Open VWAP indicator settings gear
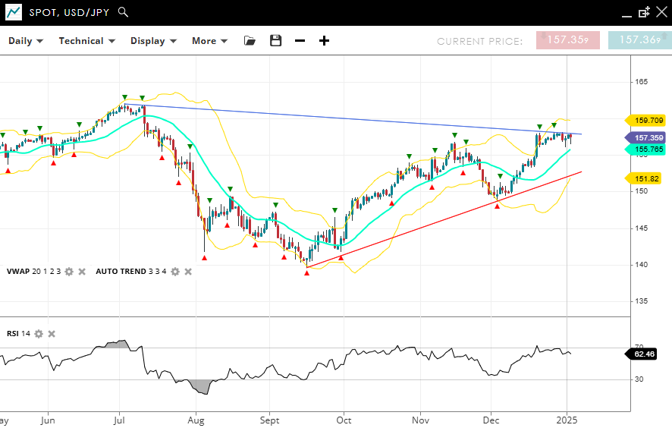The image size is (672, 428). (x=69, y=272)
